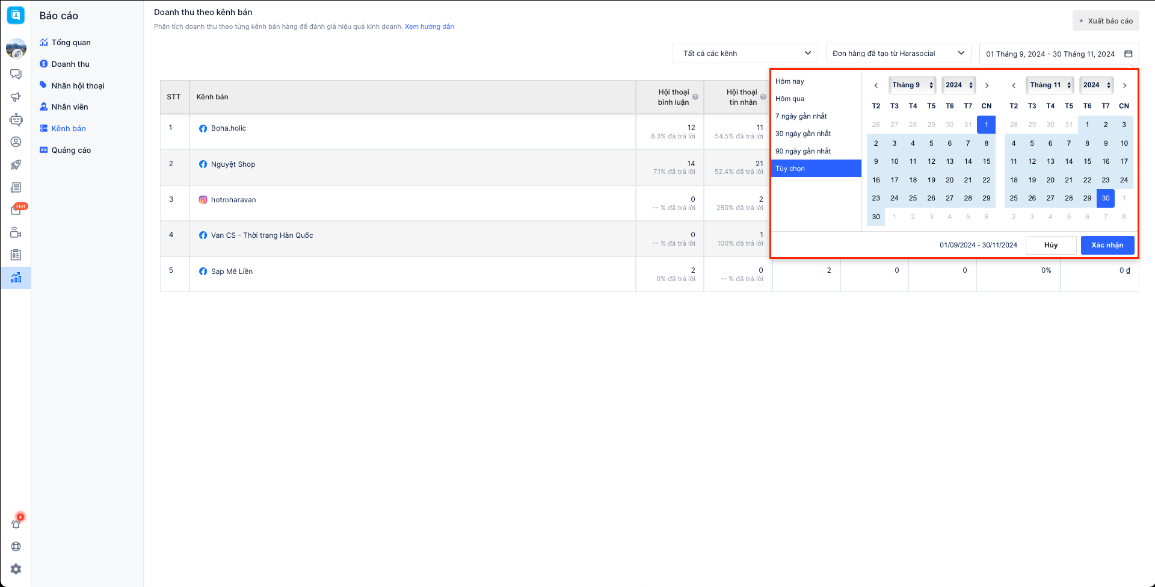The width and height of the screenshot is (1155, 587).
Task: Click the Xác nhận confirm button
Action: click(x=1107, y=245)
